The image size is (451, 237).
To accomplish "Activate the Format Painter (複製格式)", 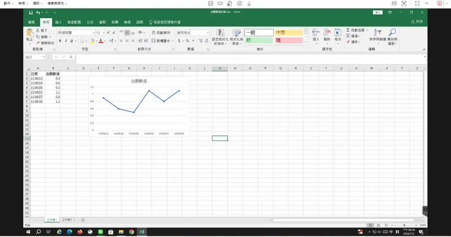I will click(x=45, y=43).
